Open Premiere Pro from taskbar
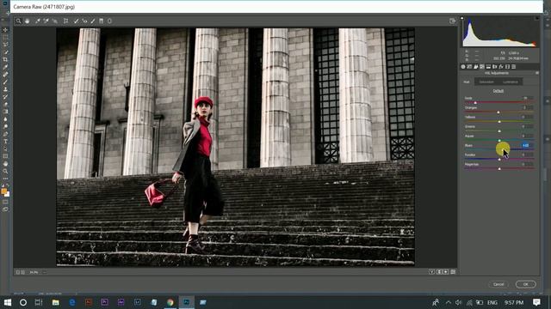This screenshot has height=309, width=551. tap(105, 302)
